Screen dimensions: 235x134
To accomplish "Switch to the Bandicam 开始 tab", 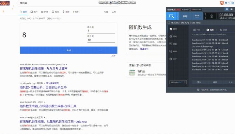I will coord(196,30).
